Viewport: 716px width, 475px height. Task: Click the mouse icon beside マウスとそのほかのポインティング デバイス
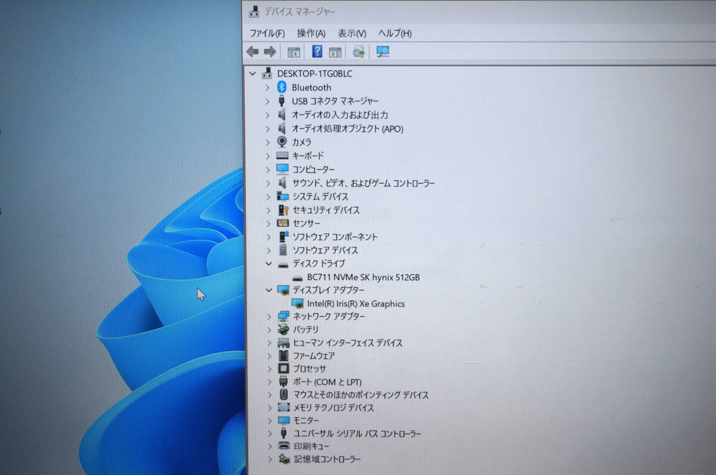tap(284, 395)
